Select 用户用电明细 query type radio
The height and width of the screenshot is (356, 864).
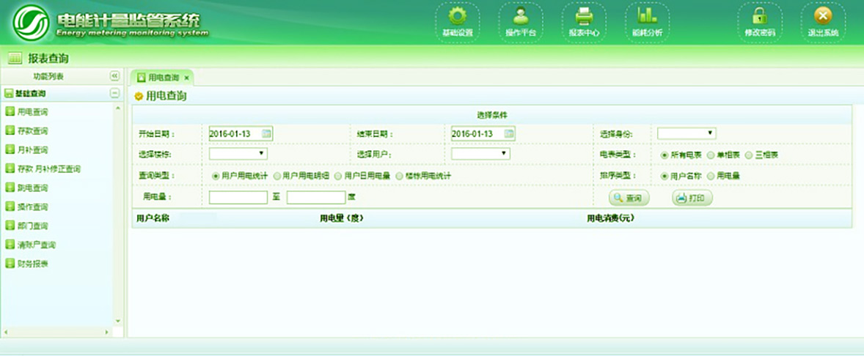point(277,177)
